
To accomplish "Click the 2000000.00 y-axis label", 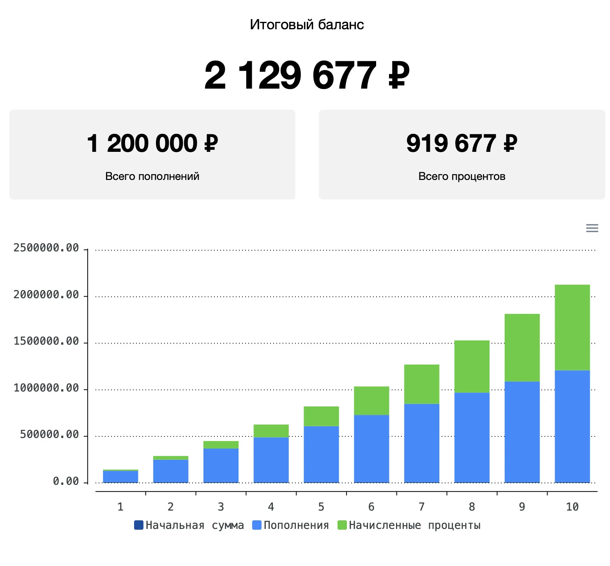I will (x=46, y=295).
